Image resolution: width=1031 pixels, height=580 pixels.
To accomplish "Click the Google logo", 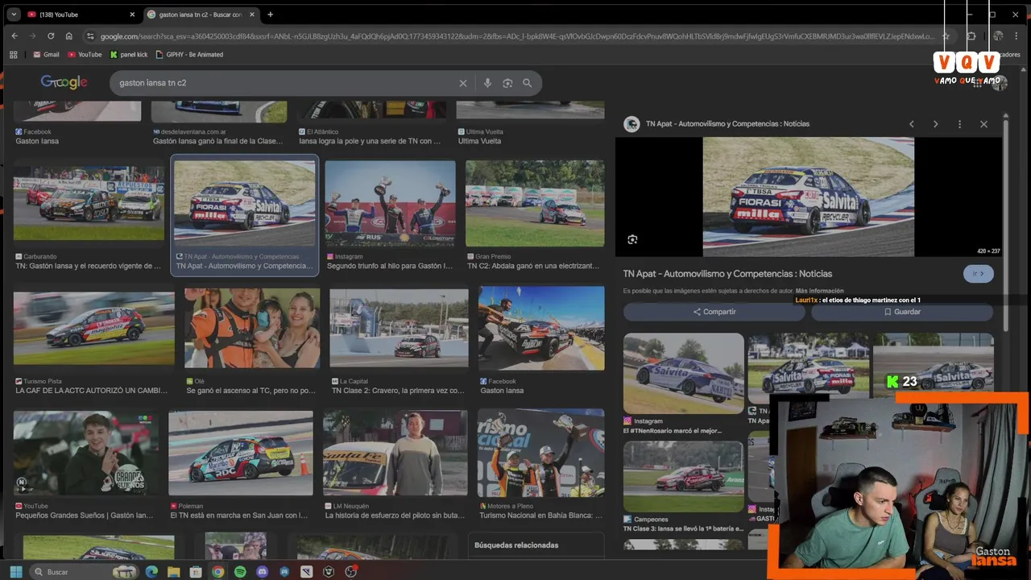I will pyautogui.click(x=64, y=82).
